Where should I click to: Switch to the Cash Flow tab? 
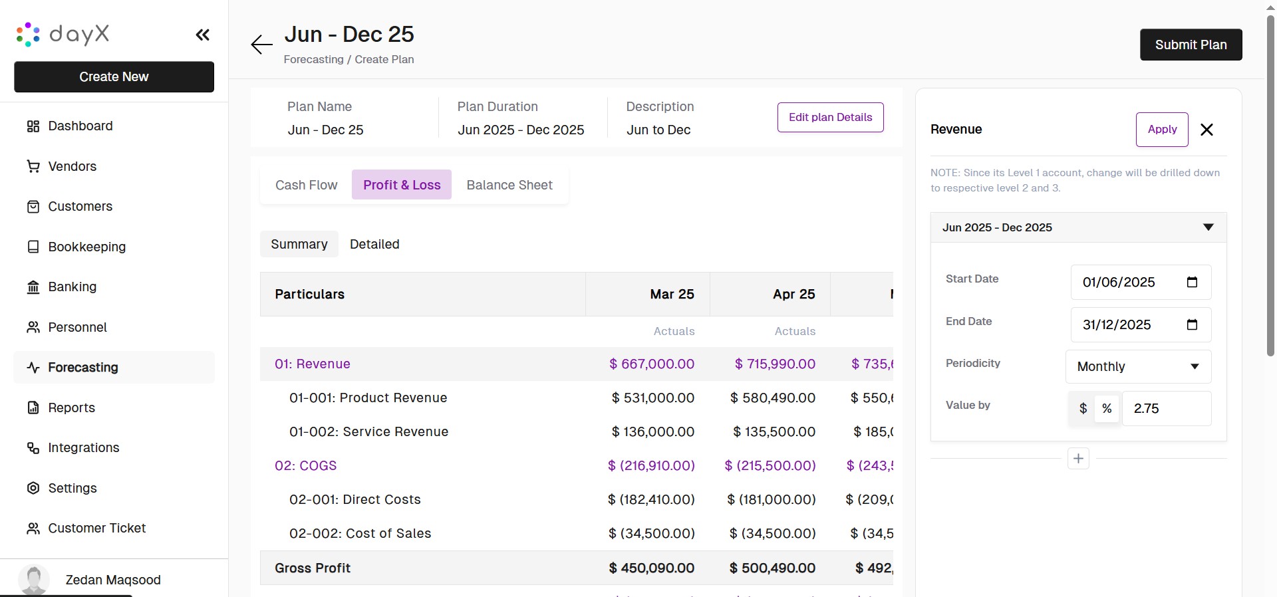(306, 185)
